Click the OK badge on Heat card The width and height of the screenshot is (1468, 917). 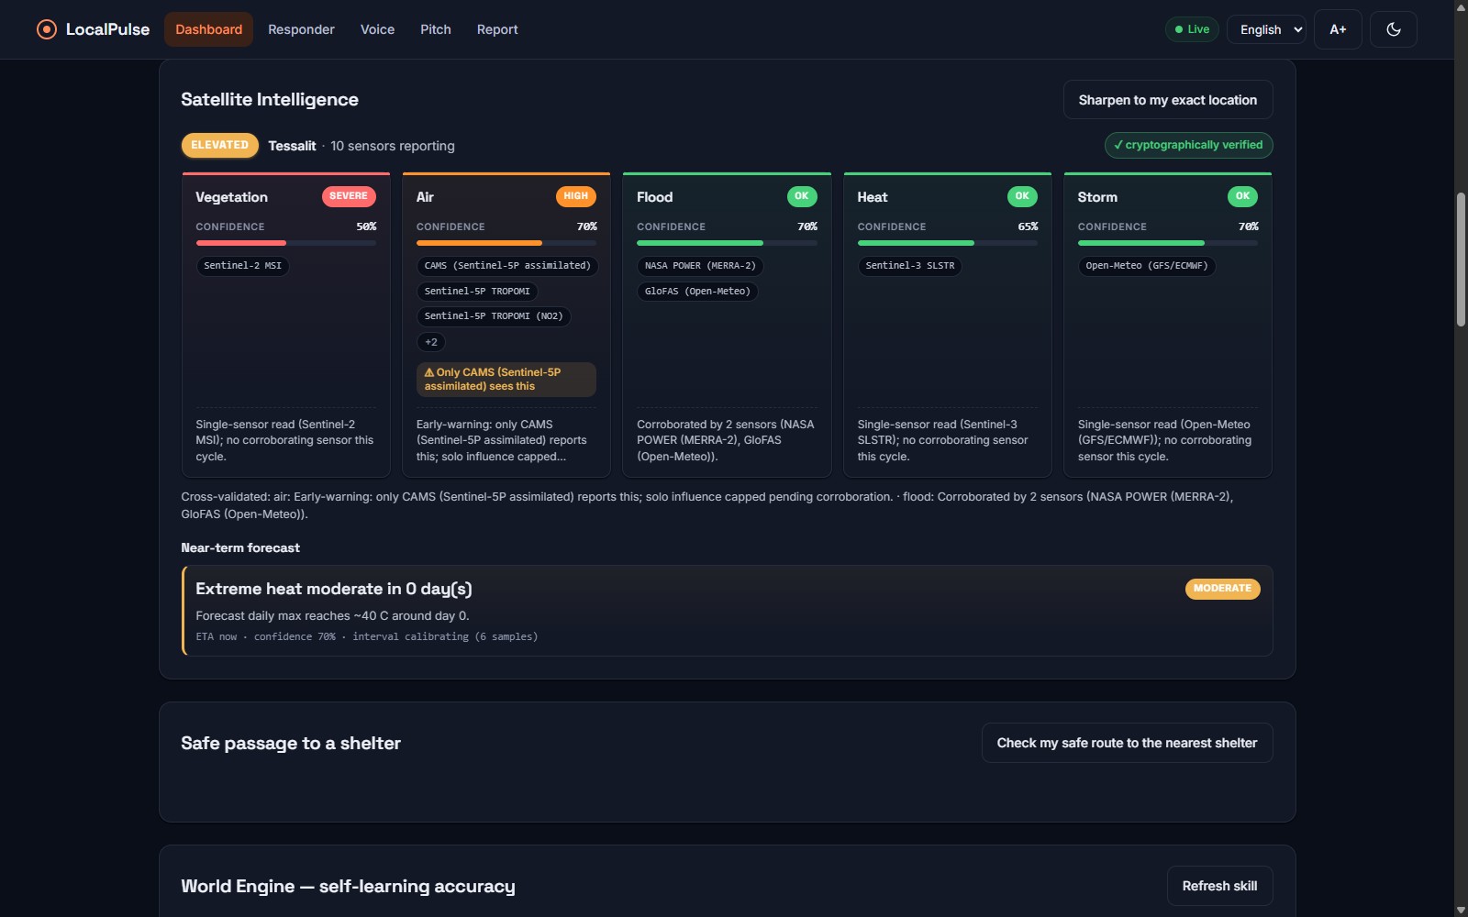click(x=1022, y=196)
